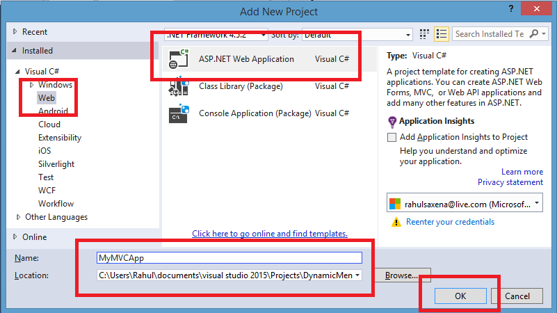Click the Console Application (Package) template icon
The height and width of the screenshot is (313, 557).
tap(179, 113)
